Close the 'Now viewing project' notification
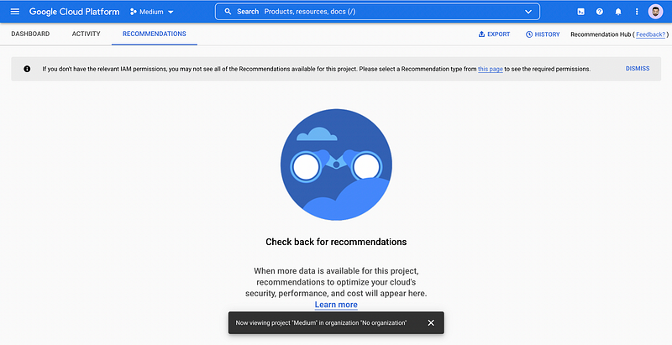 431,322
